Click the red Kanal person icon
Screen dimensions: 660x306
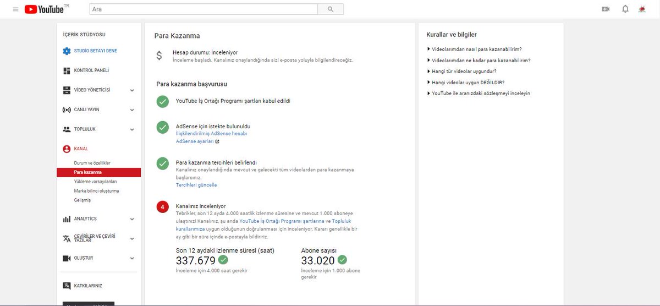(67, 149)
